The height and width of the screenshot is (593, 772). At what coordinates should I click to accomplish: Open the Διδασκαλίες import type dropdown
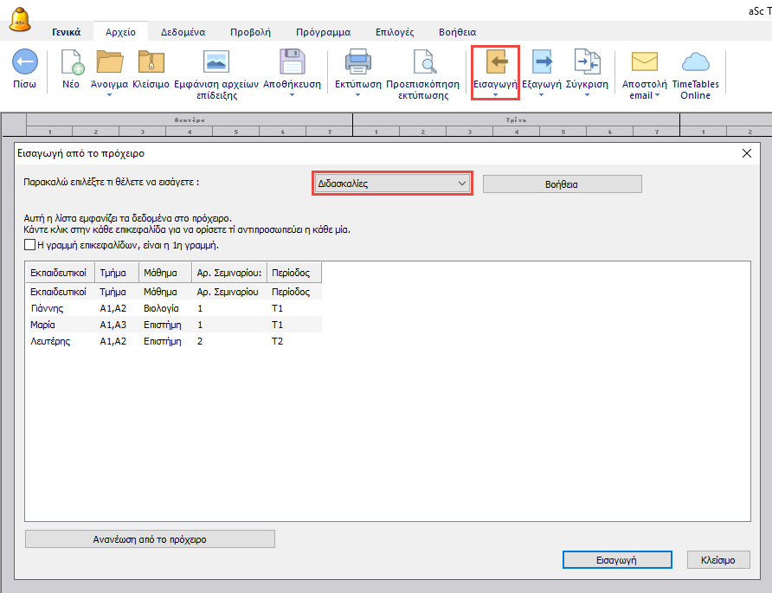[x=392, y=184]
